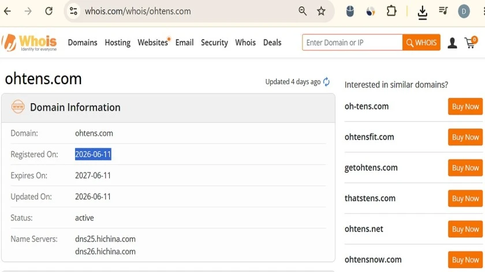The height and width of the screenshot is (272, 485).
Task: Open site information icon in address bar
Action: [73, 12]
